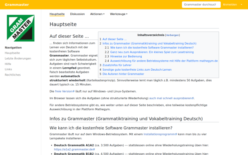Open the Links sidebar entry
Viewport: 248px width, 155px height.
[x=8, y=69]
